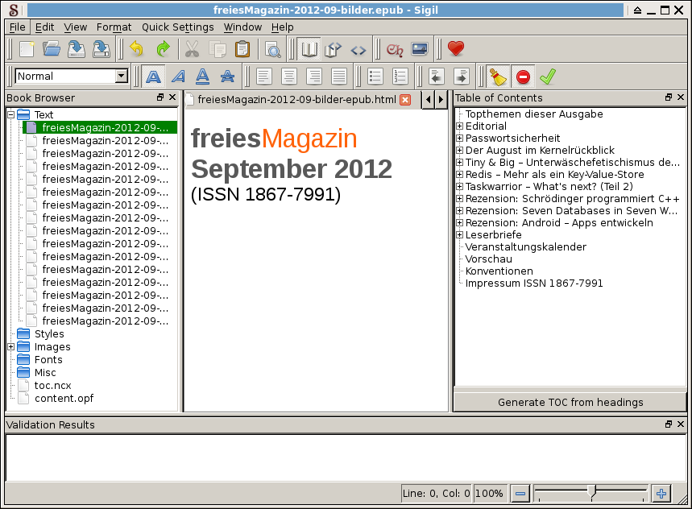Paste from clipboard icon
This screenshot has width=692, height=509.
point(242,49)
